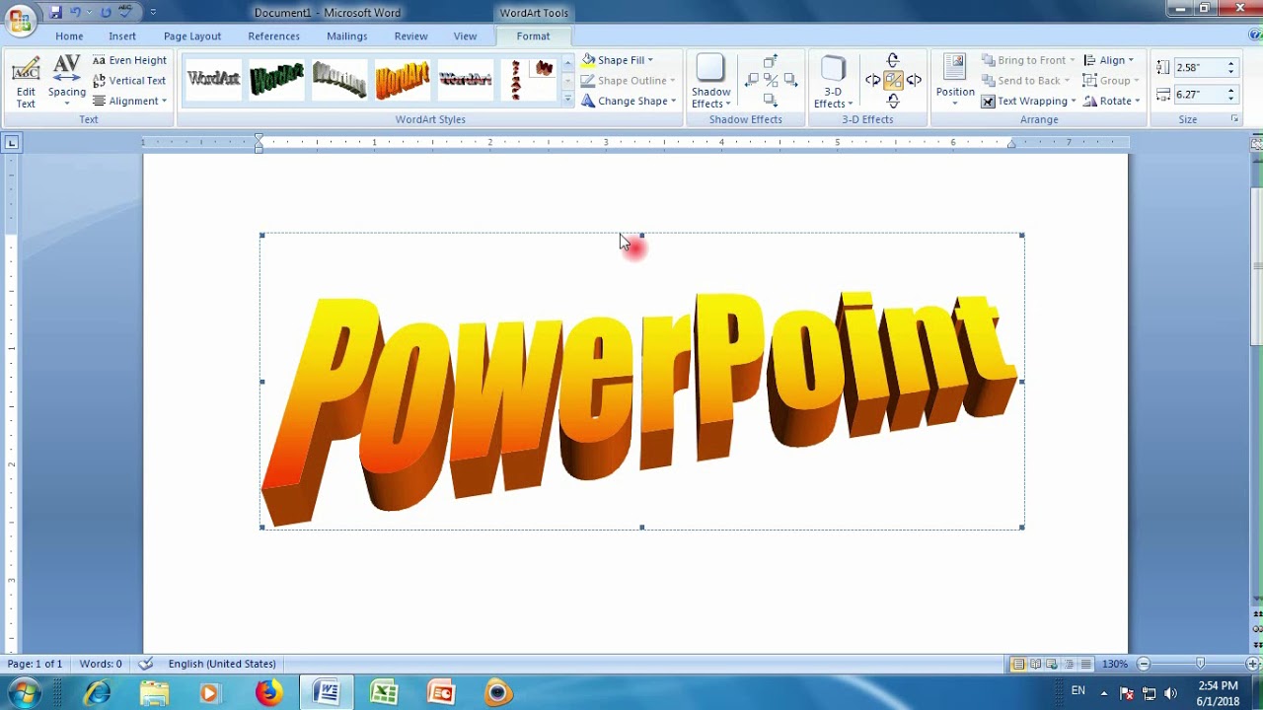Click the tab selector button beside ruler
1263x710 pixels.
[11, 143]
